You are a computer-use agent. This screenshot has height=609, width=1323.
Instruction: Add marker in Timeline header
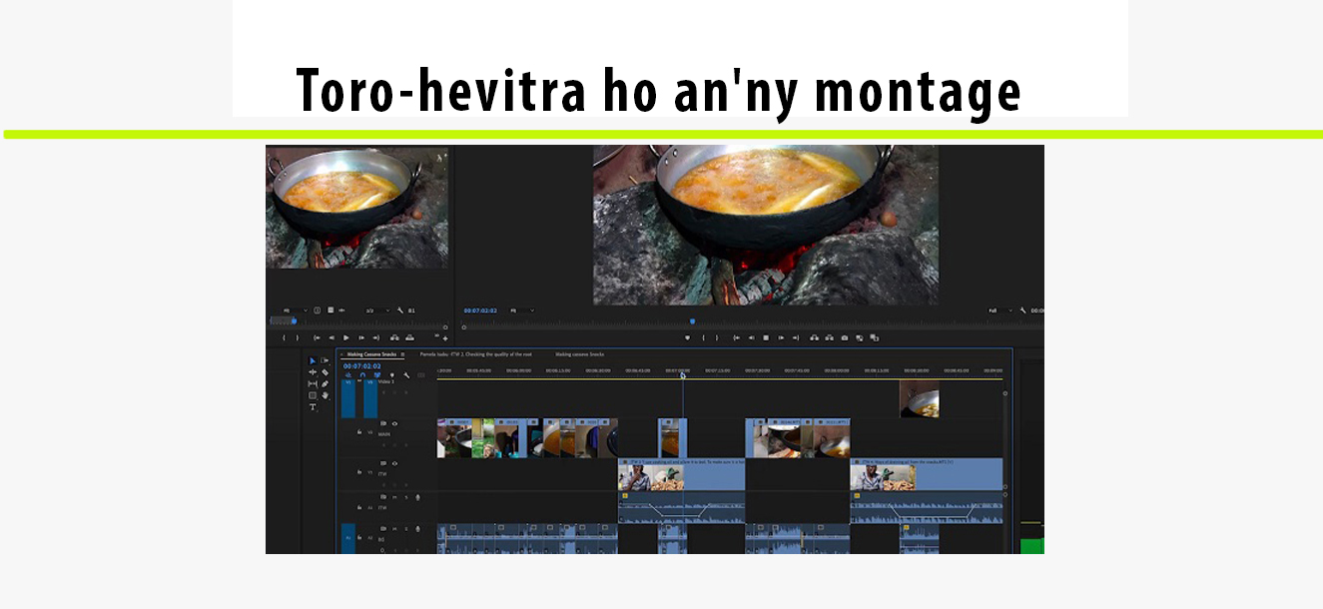(391, 375)
